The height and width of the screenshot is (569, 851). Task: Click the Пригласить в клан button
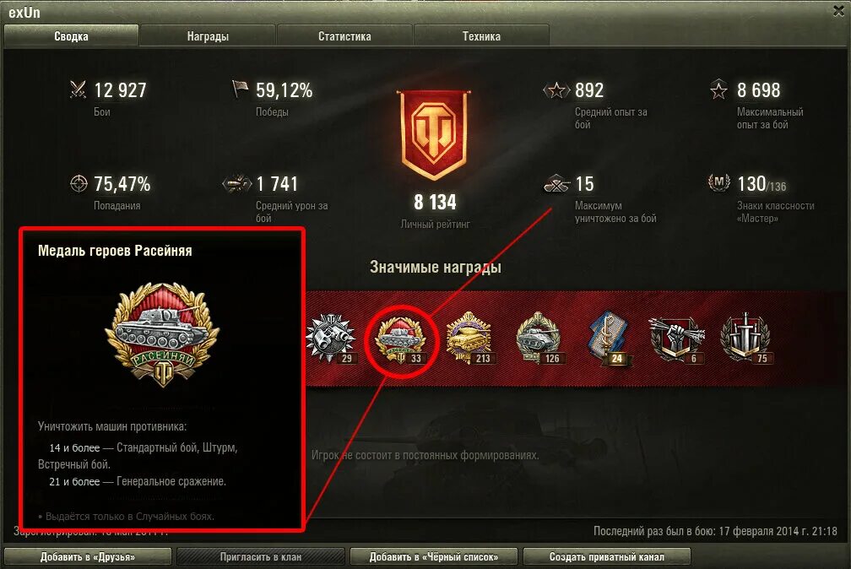pyautogui.click(x=261, y=556)
